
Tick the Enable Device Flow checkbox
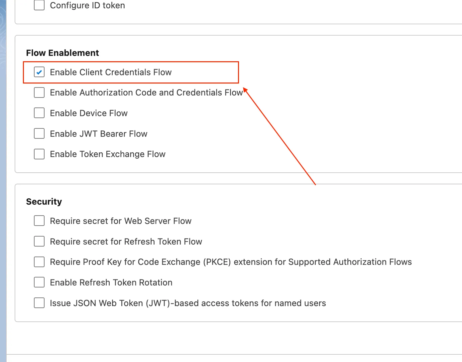(39, 113)
